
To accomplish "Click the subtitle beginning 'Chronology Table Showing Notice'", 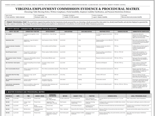I will (77, 12).
